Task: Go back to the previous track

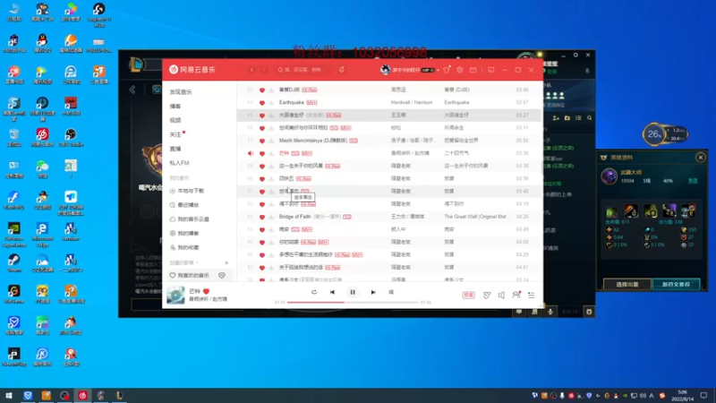Action: (332, 293)
